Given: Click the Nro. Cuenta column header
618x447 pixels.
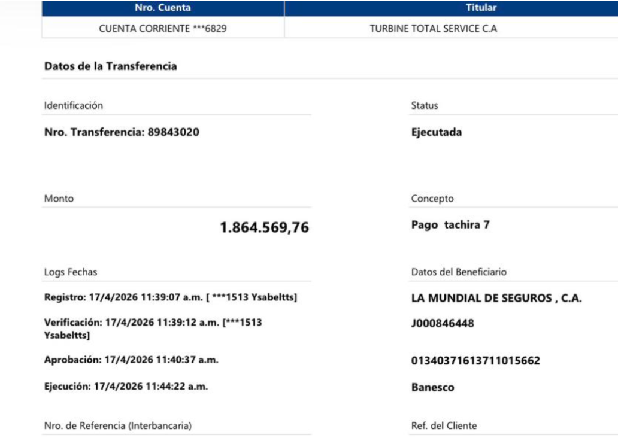Looking at the screenshot, I should point(162,8).
